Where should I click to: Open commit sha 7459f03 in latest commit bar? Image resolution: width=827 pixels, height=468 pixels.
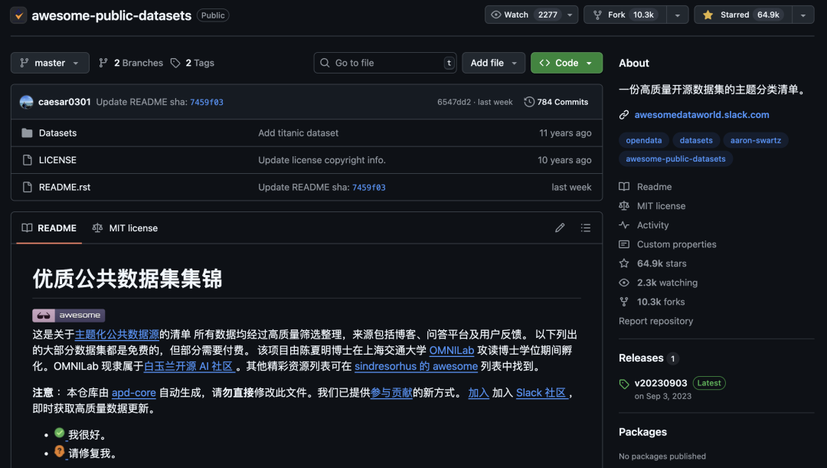(207, 103)
